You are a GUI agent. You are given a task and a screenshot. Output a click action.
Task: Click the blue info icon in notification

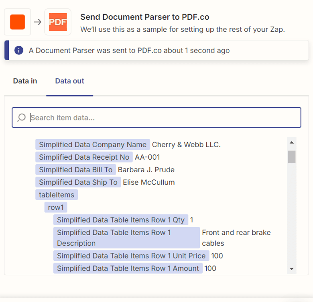point(18,51)
